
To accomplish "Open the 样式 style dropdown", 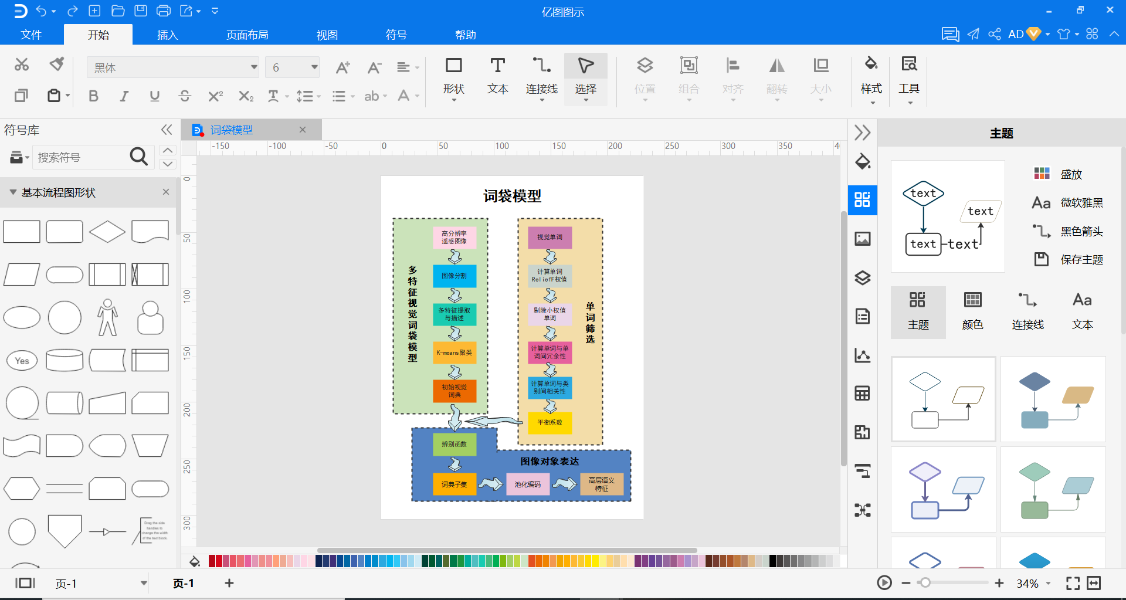I will pos(871,79).
